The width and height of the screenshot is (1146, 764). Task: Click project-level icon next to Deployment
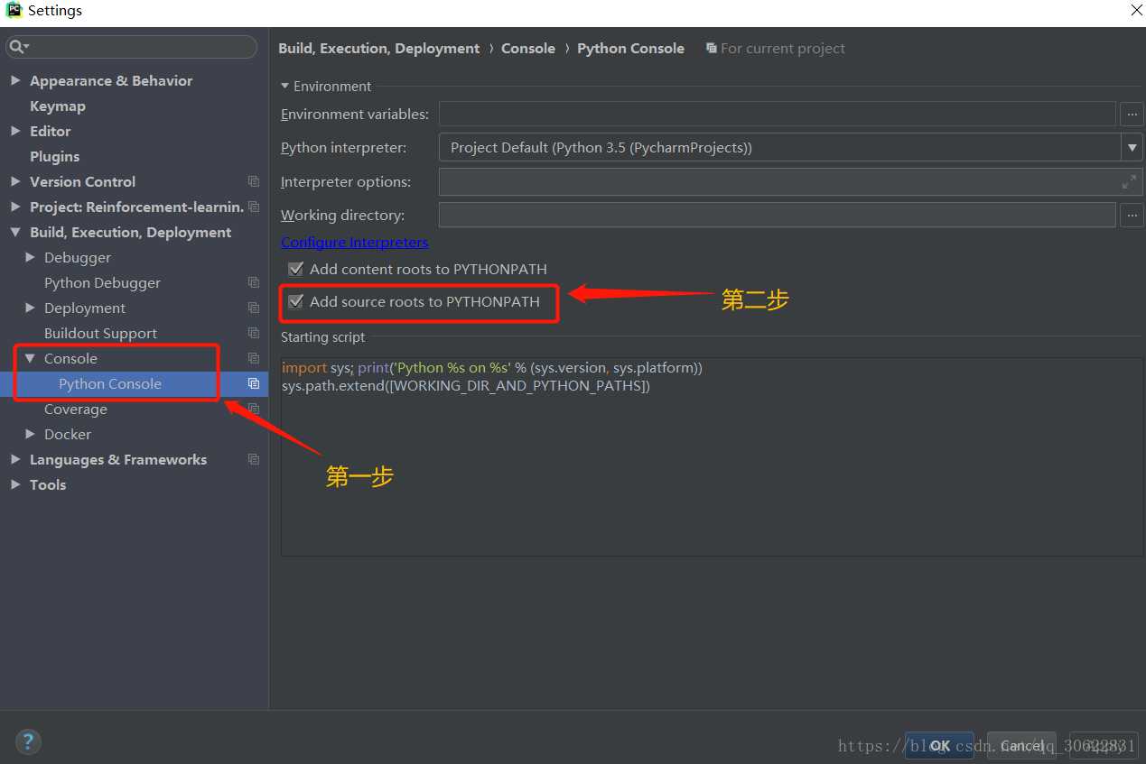(x=254, y=308)
